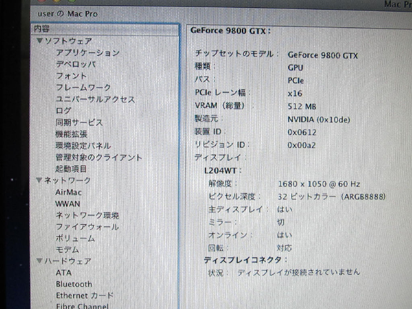
Task: Select 環境設定パネル in the sidebar
Action: tap(83, 146)
